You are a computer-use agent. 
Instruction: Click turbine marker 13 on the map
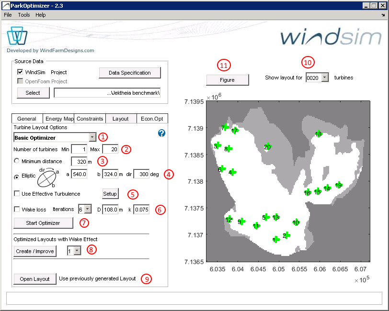pyautogui.click(x=276, y=217)
